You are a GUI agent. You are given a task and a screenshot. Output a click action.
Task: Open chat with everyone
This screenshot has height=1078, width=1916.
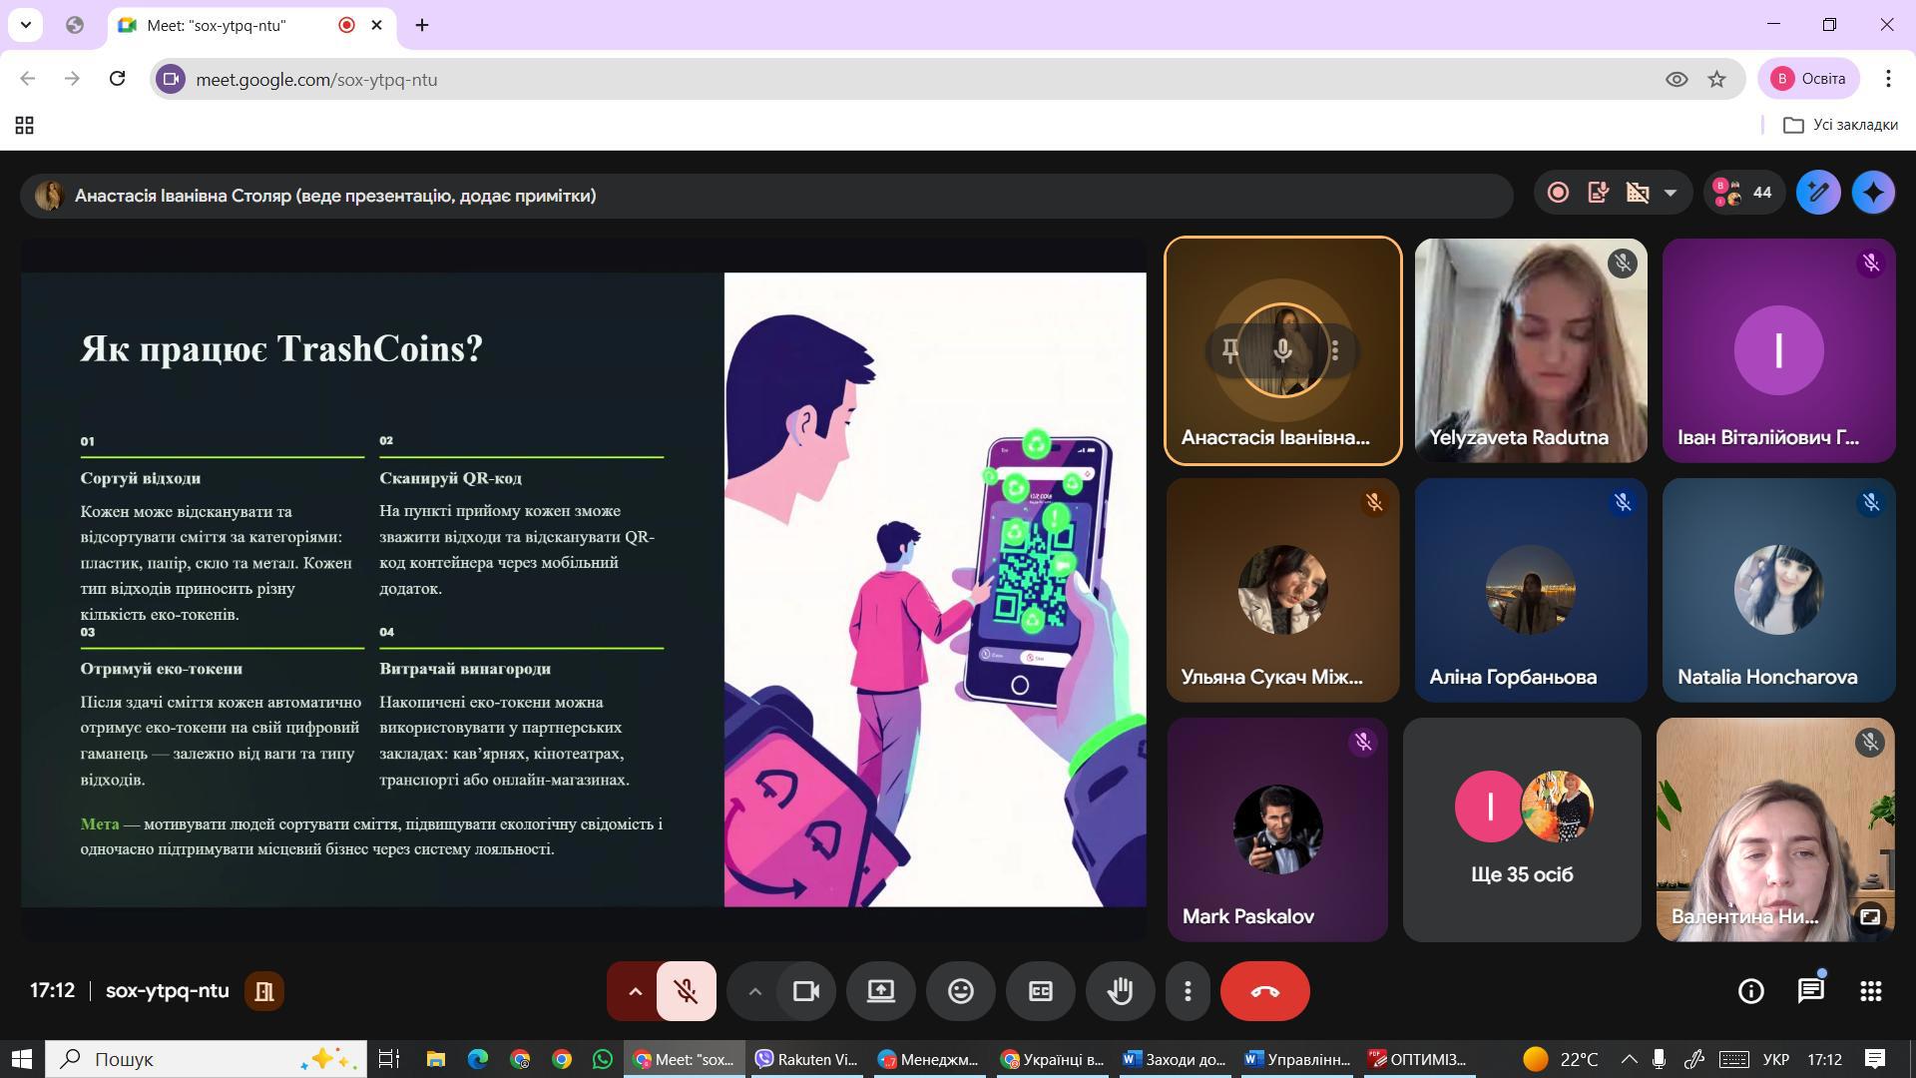click(1810, 991)
